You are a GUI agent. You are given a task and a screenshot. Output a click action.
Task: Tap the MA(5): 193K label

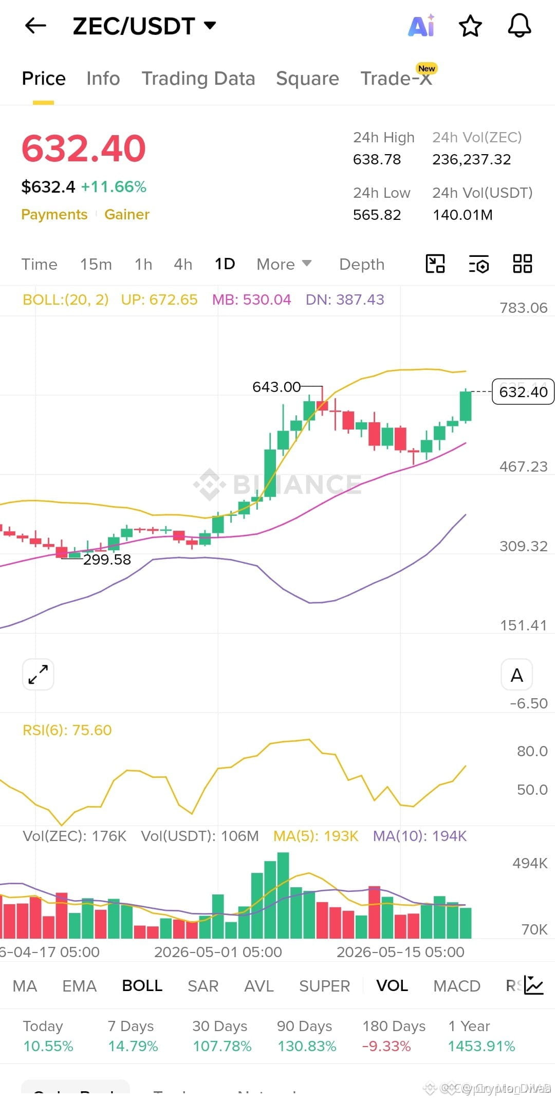click(x=316, y=836)
